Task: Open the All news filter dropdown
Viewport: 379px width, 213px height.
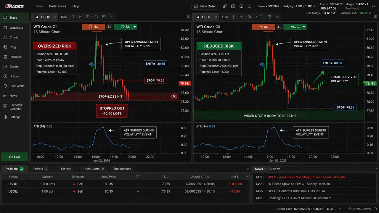Action: point(322,169)
